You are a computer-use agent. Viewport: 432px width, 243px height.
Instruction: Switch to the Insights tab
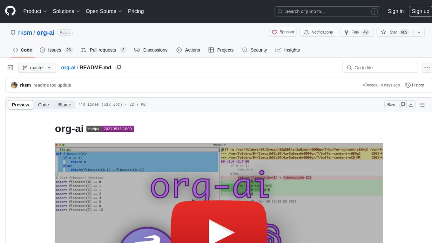(x=287, y=50)
